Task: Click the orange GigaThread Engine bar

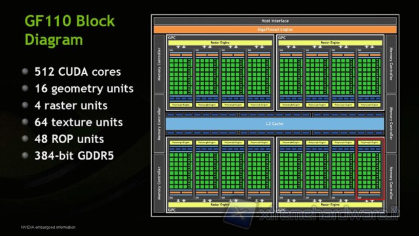Action: (275, 29)
